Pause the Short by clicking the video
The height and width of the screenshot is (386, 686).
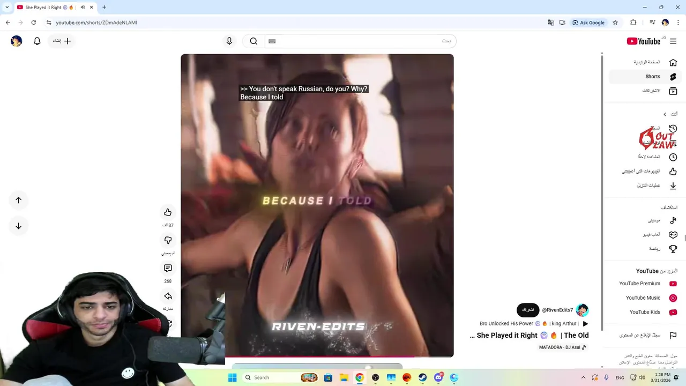pos(317,205)
